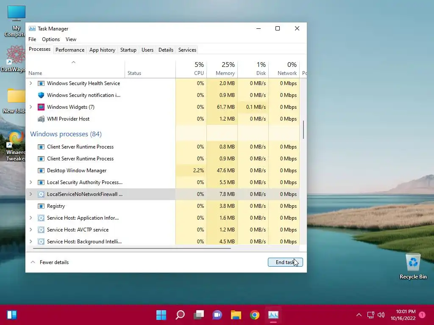Launch the Chat app from taskbar

217,315
